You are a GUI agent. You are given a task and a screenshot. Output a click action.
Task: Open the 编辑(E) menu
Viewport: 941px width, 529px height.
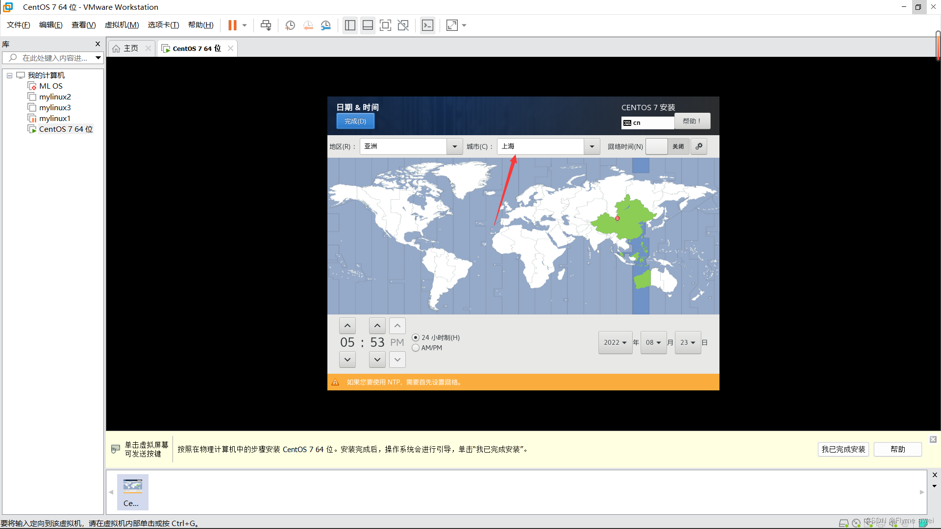(50, 25)
